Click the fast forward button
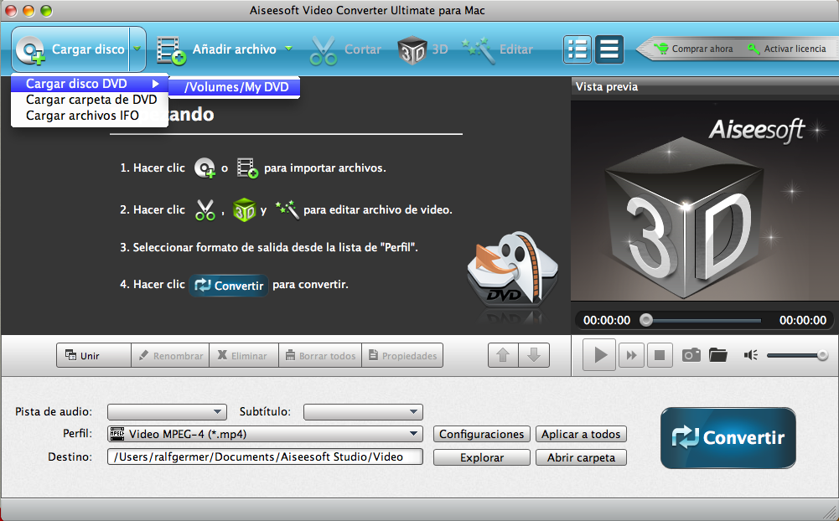Viewport: 839px width, 521px height. (631, 355)
